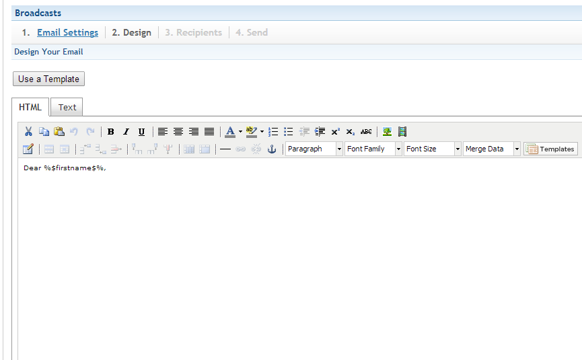Image resolution: width=582 pixels, height=360 pixels.
Task: Insert an image using the picture icon
Action: tap(387, 132)
